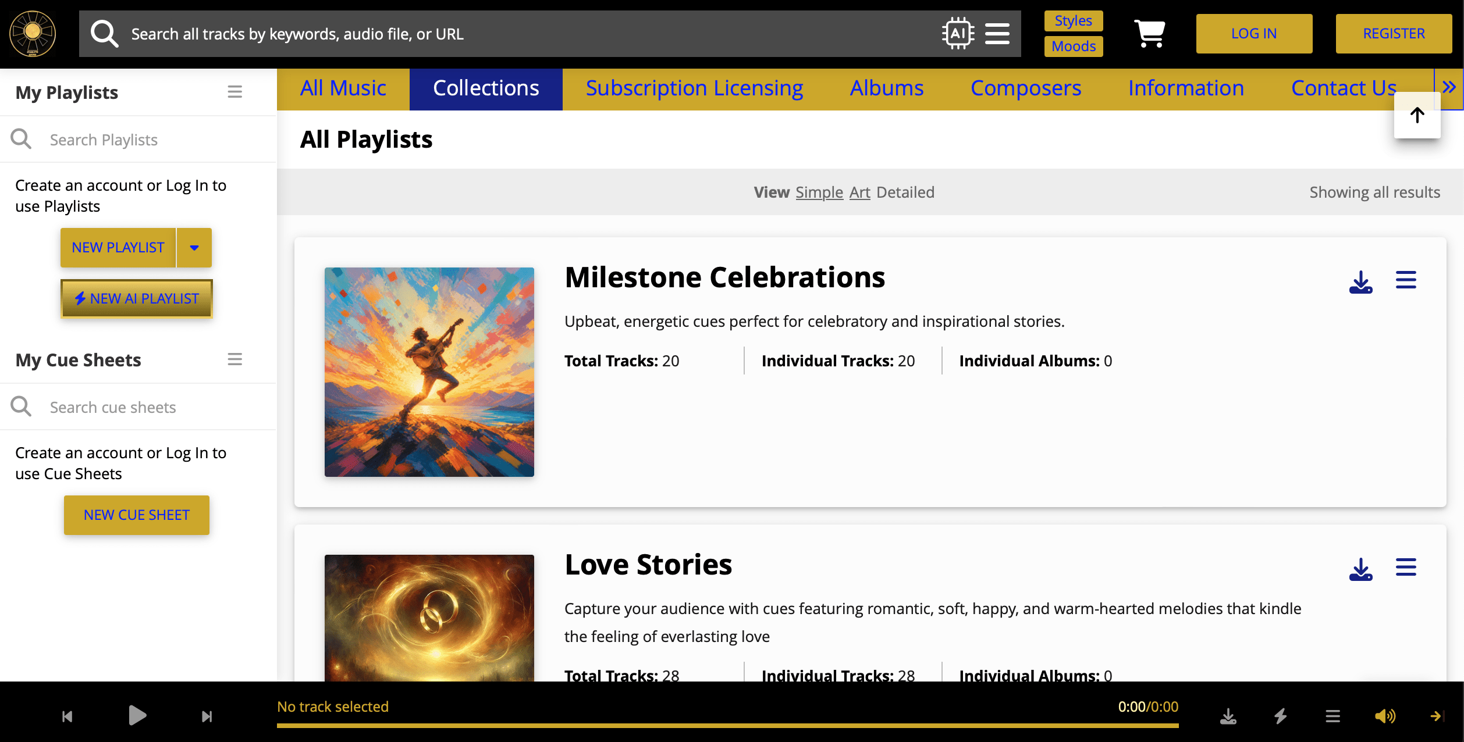
Task: Skip to next track in player
Action: (x=207, y=716)
